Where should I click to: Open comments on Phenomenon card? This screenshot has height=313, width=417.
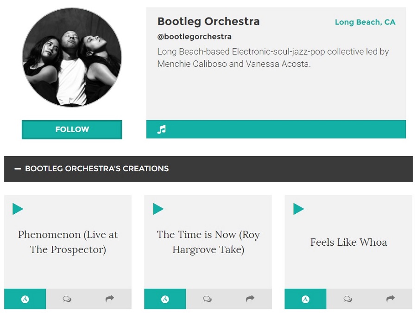pyautogui.click(x=67, y=299)
